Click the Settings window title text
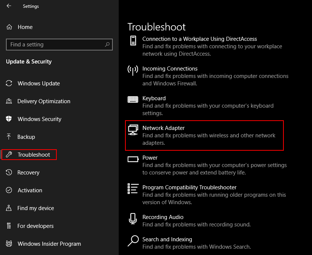The height and width of the screenshot is (255, 312). click(x=31, y=6)
